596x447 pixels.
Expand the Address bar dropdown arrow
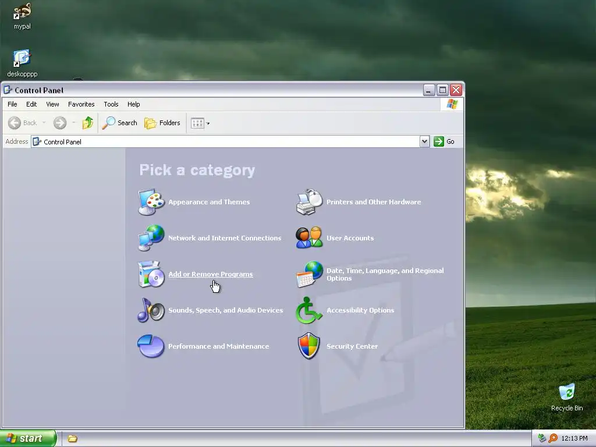[424, 141]
